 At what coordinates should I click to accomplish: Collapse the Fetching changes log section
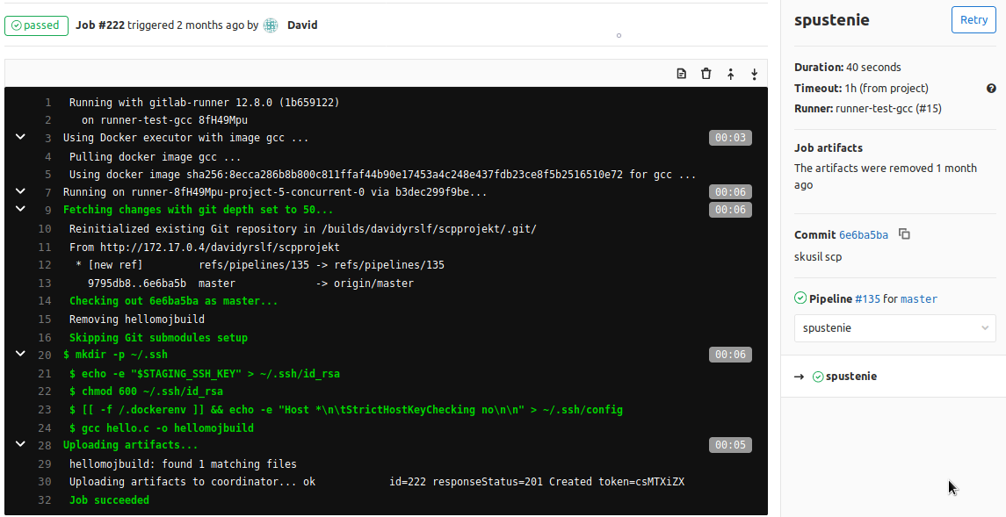tap(20, 209)
